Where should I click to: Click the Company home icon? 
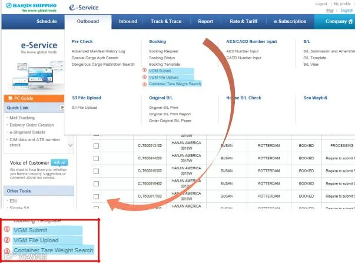[350, 22]
